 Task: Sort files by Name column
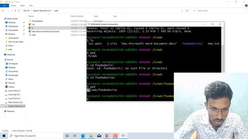point(31,16)
